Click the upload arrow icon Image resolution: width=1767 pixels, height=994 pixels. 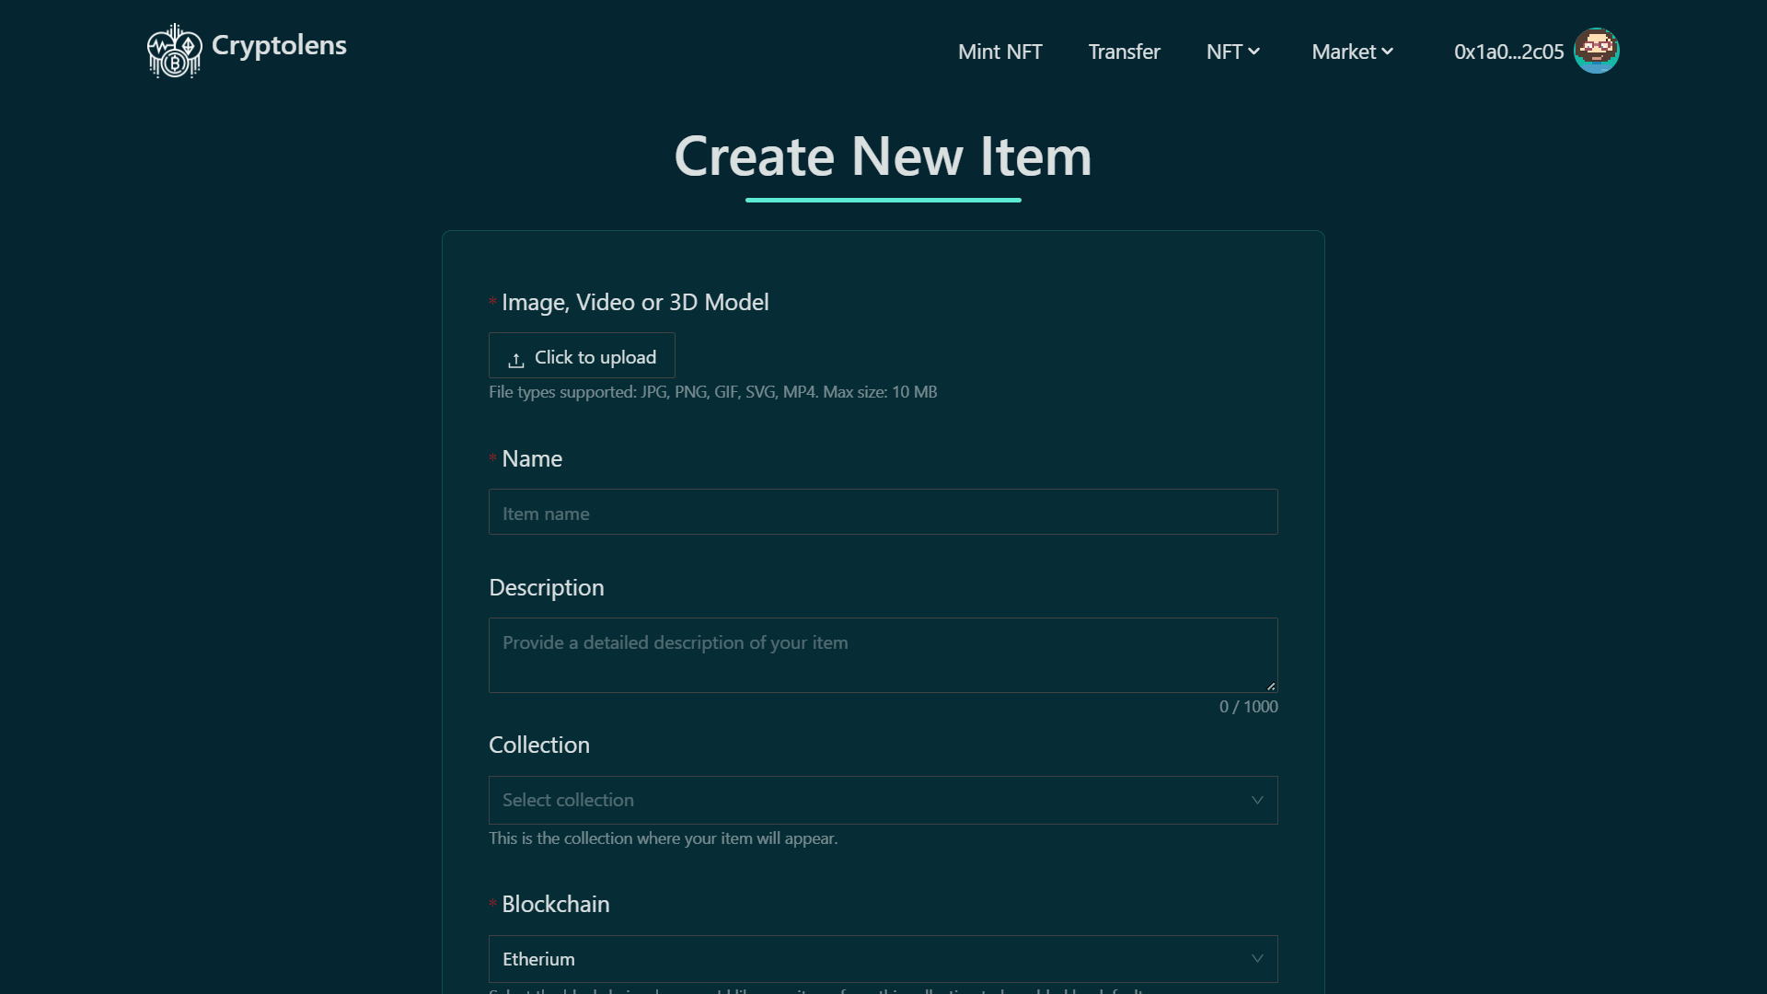516,359
